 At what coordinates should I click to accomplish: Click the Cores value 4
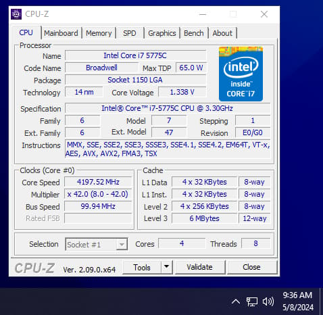pyautogui.click(x=182, y=243)
